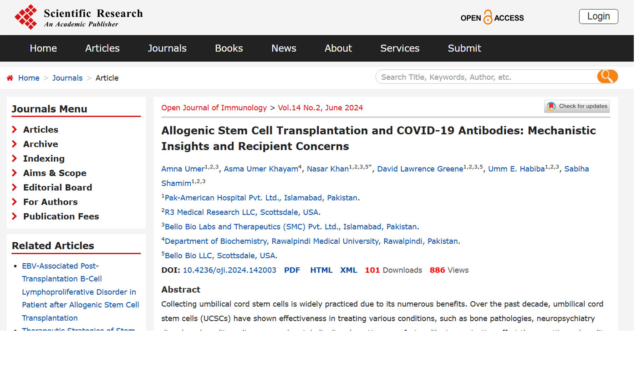Viewport: 637px width, 384px height.
Task: Click the red chevron beside Articles
Action: click(x=15, y=130)
